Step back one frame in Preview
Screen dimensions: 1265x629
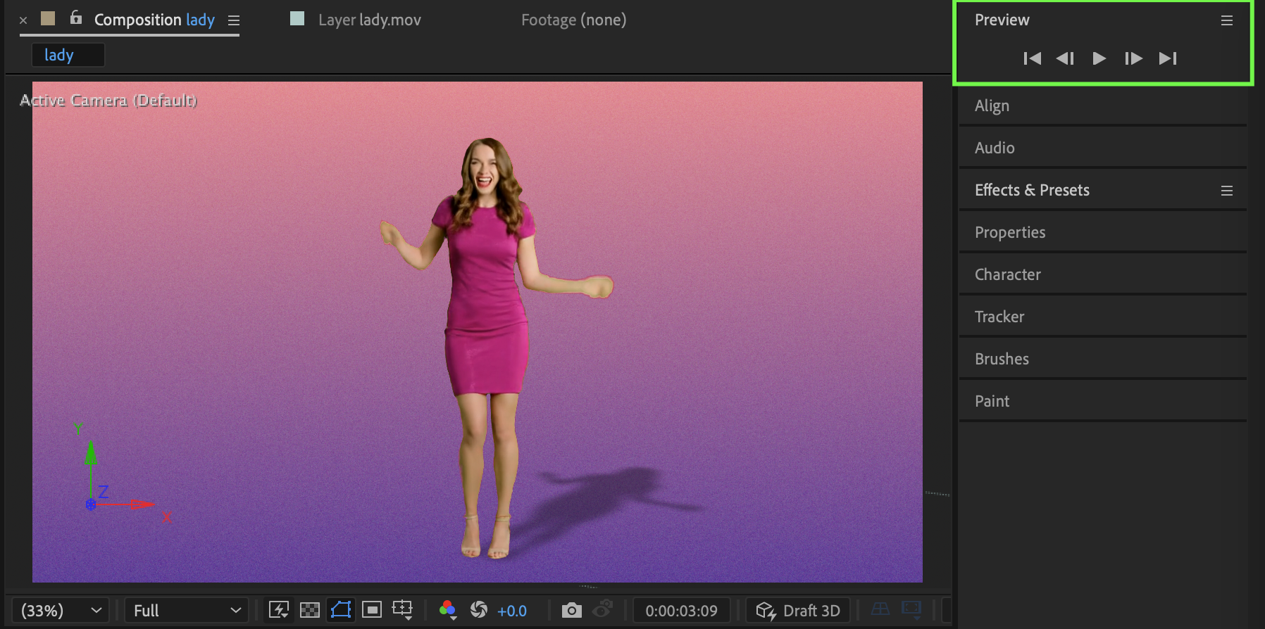point(1065,58)
